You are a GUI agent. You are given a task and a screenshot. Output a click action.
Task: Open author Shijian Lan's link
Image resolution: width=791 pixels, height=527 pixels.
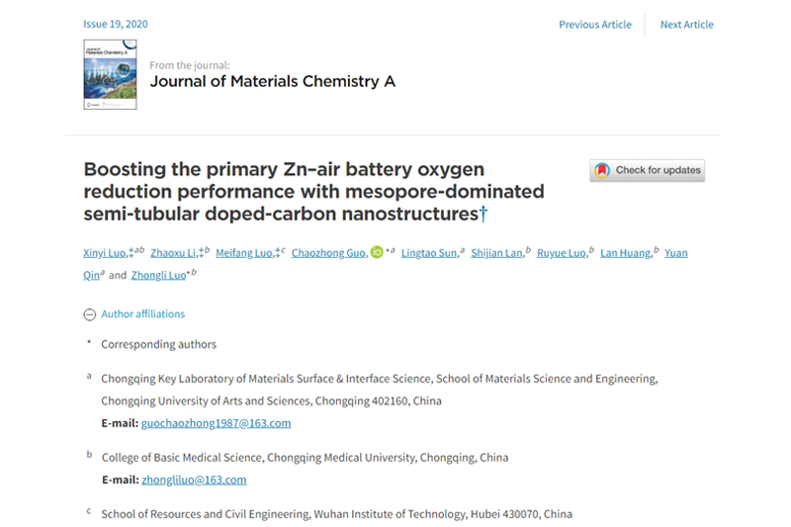point(496,253)
